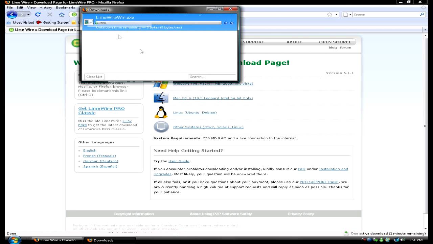Select the English language link
Screen dimensions: 433x244
[90, 150]
